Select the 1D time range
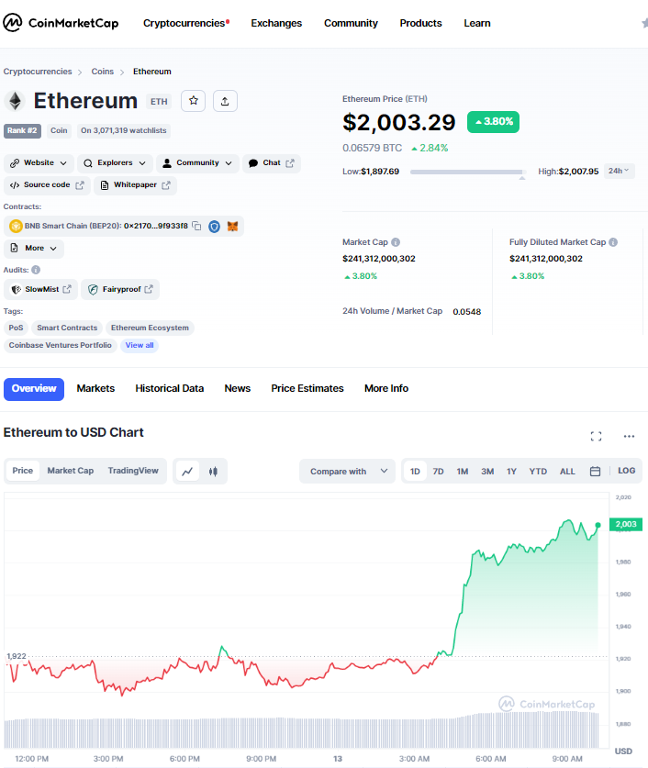The width and height of the screenshot is (648, 768). click(x=415, y=472)
